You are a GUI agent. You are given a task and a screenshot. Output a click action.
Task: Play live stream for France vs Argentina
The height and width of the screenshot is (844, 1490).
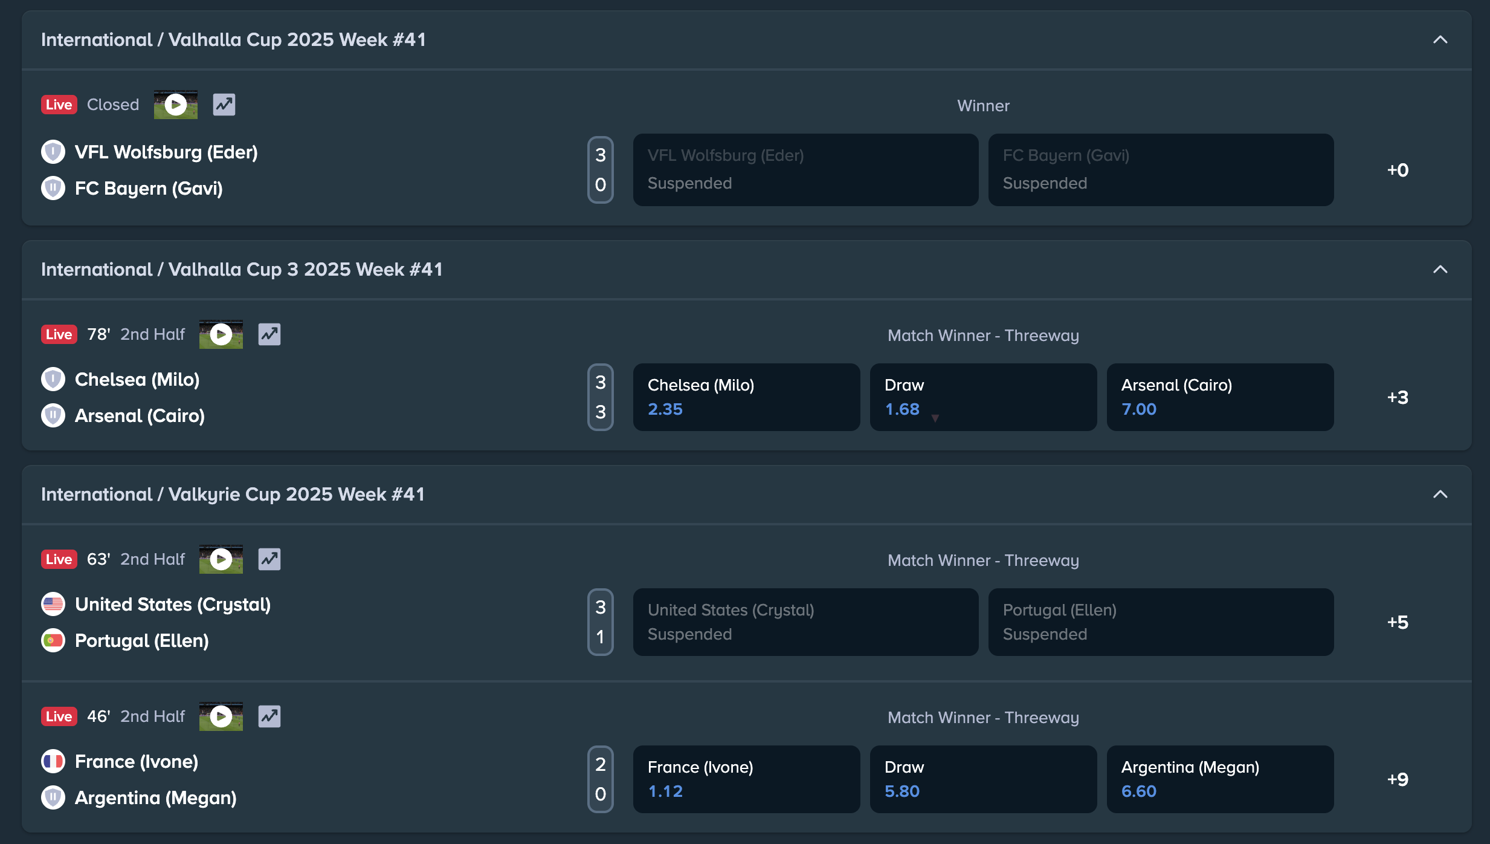(221, 716)
